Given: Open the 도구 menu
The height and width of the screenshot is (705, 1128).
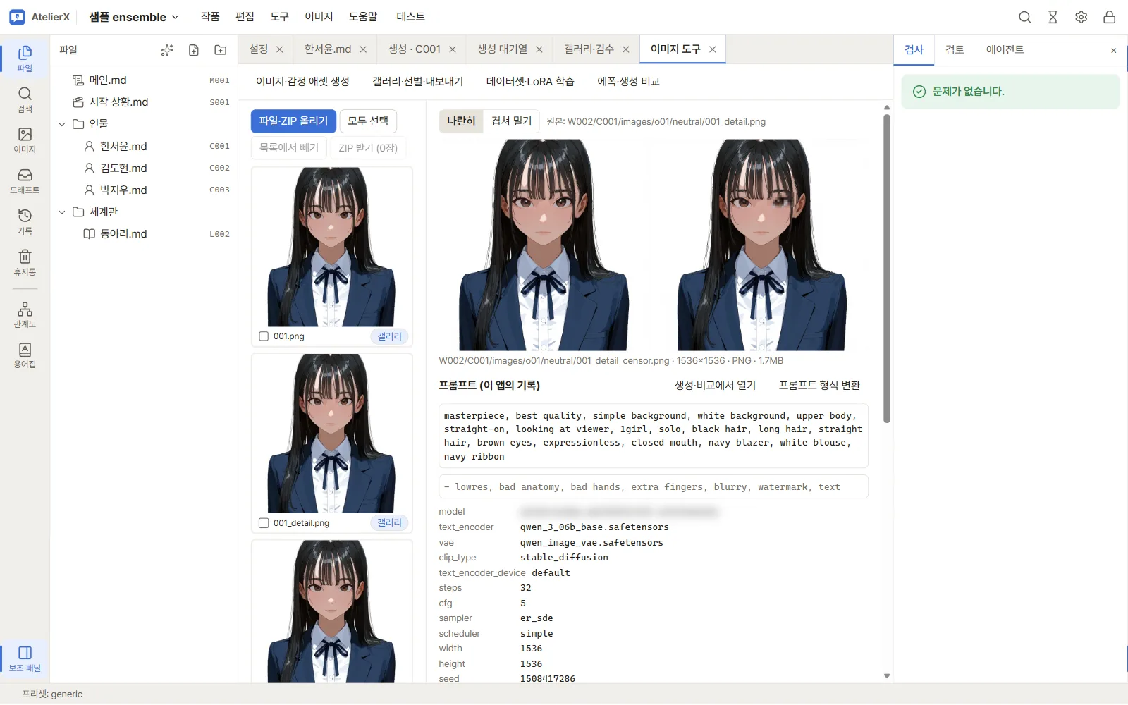Looking at the screenshot, I should [x=280, y=16].
